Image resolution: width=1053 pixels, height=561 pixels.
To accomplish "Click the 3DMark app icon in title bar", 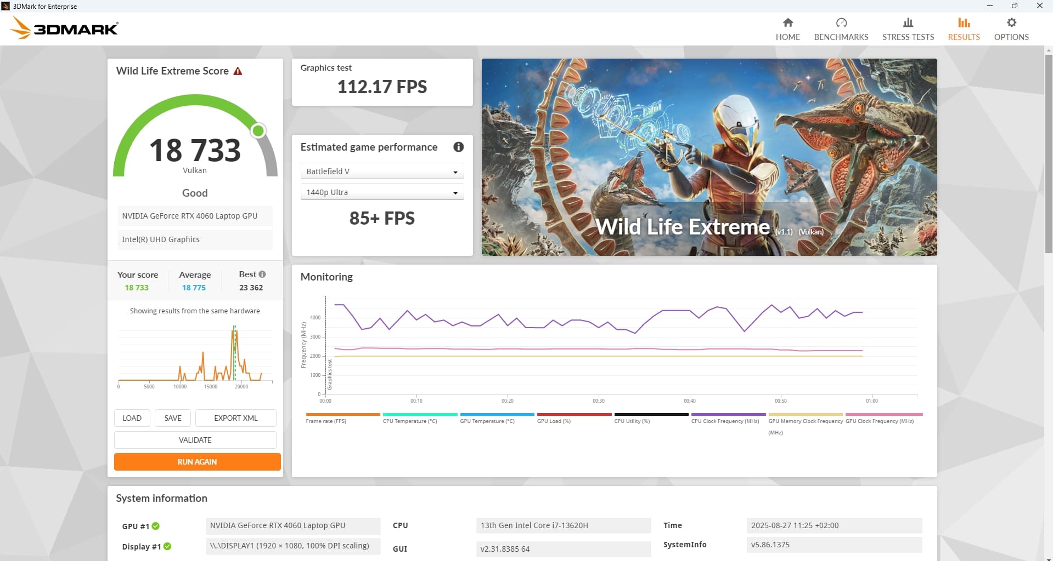I will (x=5, y=6).
